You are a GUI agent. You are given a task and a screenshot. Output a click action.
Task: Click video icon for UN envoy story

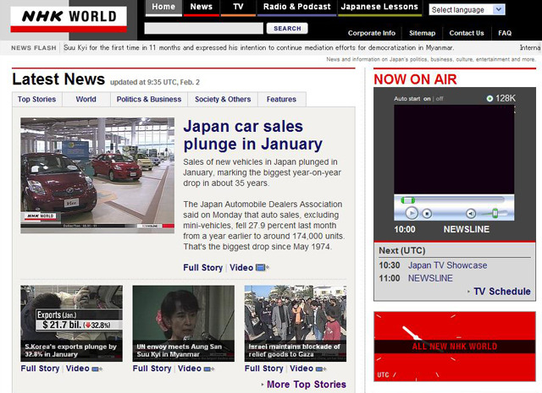tap(209, 369)
